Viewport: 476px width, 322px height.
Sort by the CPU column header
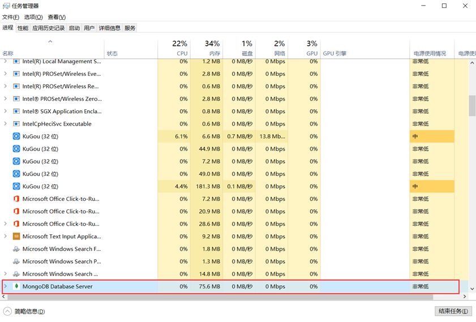pyautogui.click(x=174, y=49)
